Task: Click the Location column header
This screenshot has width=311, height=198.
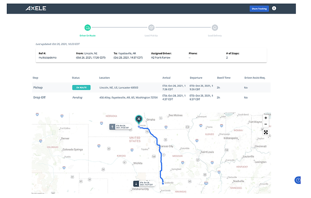Action: pyautogui.click(x=104, y=78)
